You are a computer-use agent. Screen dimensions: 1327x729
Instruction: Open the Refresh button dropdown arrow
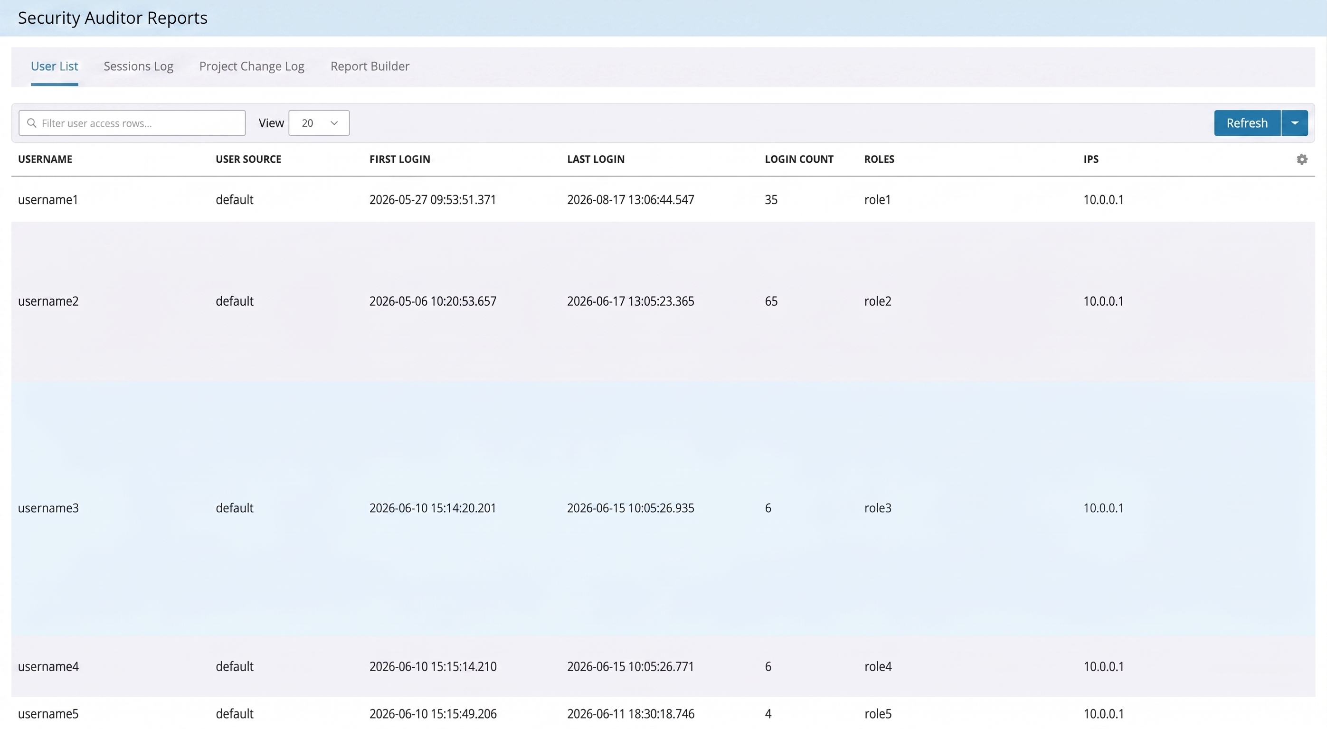point(1295,123)
